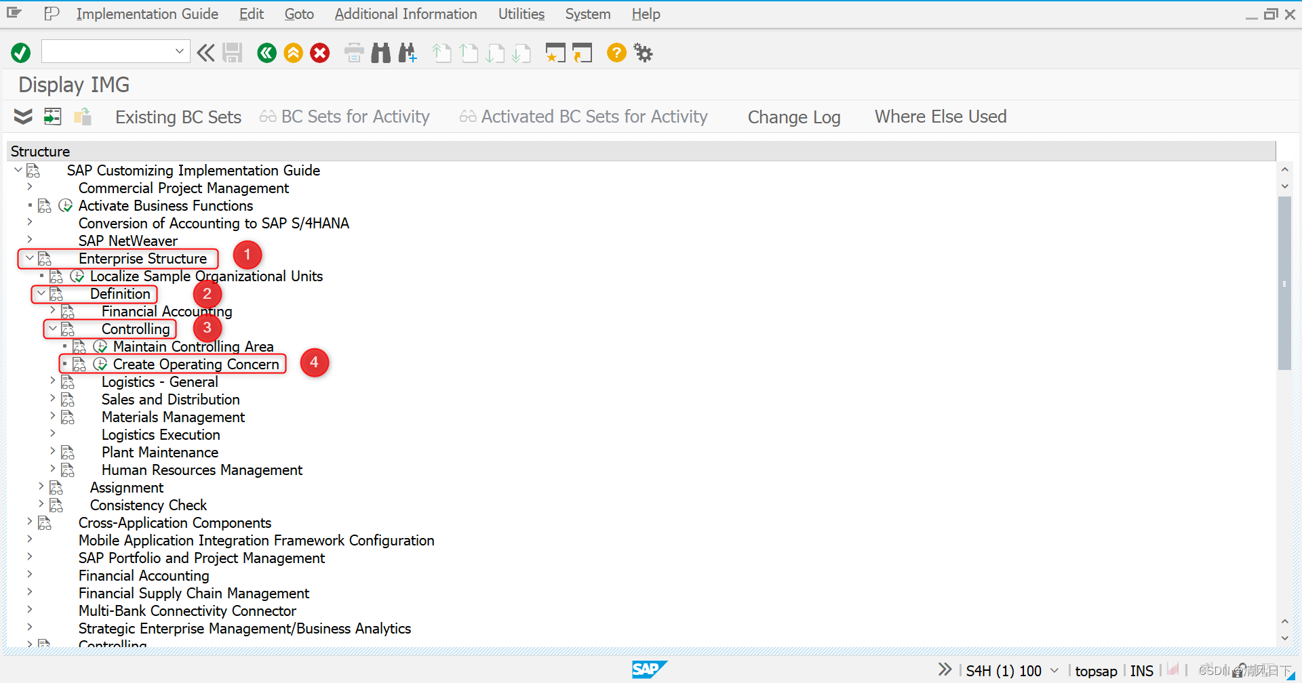Click the tree vertical scrollbar thumb
The width and height of the screenshot is (1302, 683).
[x=1284, y=283]
